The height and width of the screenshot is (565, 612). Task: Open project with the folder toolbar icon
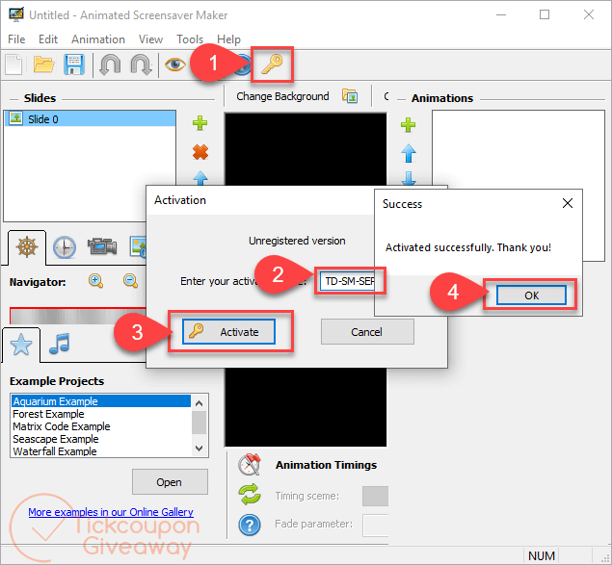(43, 64)
